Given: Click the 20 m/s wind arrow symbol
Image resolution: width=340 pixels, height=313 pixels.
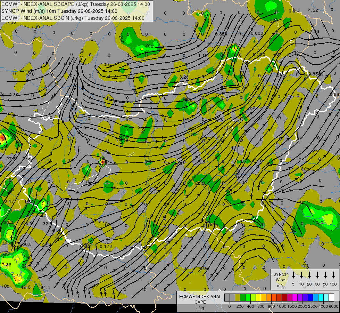Looking at the screenshot, I should pyautogui.click(x=309, y=275).
